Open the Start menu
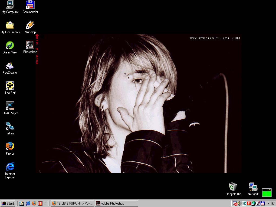 [8, 203]
